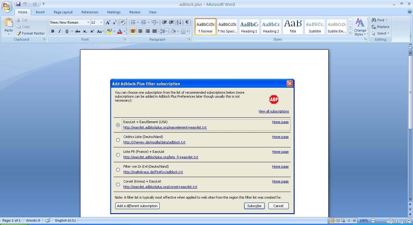Expand the Underline style dropdown arrow
Image resolution: width=413 pixels, height=225 pixels.
pos(72,31)
